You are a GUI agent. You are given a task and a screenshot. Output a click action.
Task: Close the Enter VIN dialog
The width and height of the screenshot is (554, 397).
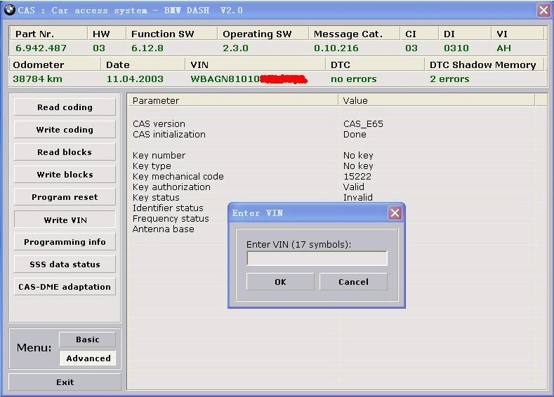[x=395, y=213]
